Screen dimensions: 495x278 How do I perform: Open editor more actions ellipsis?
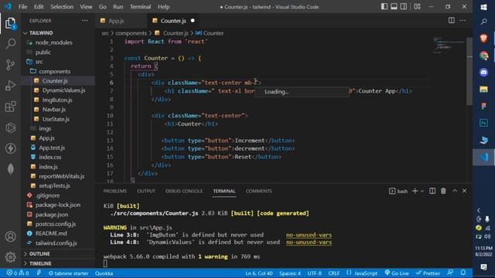tap(463, 21)
